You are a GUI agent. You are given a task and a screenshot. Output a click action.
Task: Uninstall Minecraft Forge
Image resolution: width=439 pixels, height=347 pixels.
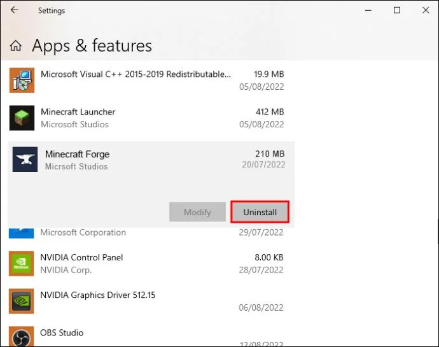tap(260, 212)
